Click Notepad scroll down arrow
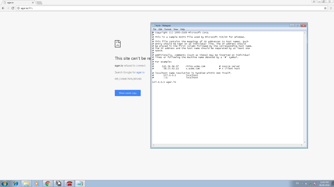 305,142
